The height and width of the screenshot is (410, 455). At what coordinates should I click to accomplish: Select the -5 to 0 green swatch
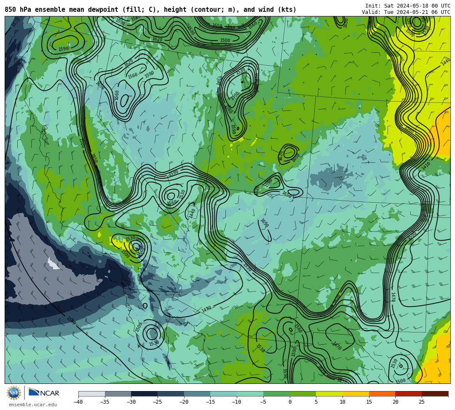(276, 394)
